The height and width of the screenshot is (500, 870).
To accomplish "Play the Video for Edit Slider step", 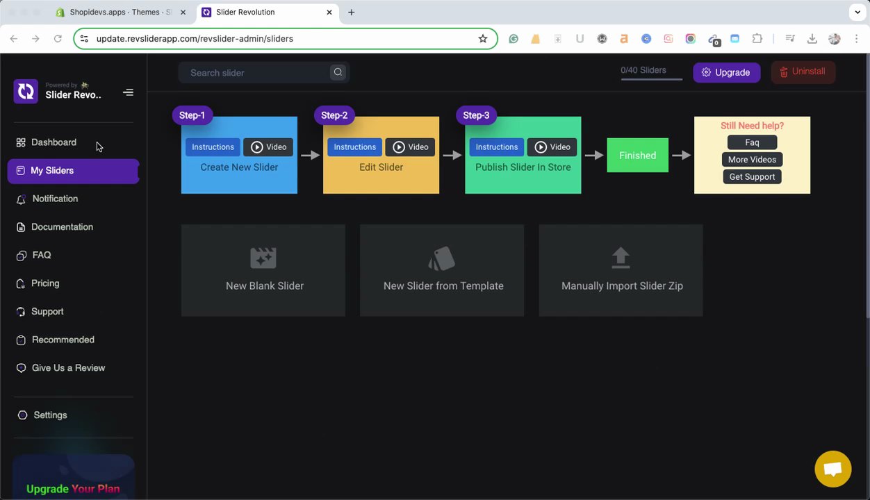I will pos(410,147).
